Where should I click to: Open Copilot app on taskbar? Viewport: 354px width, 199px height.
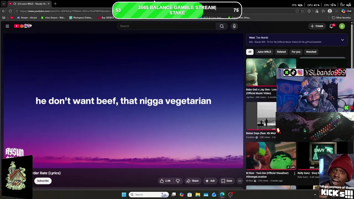pyautogui.click(x=182, y=195)
